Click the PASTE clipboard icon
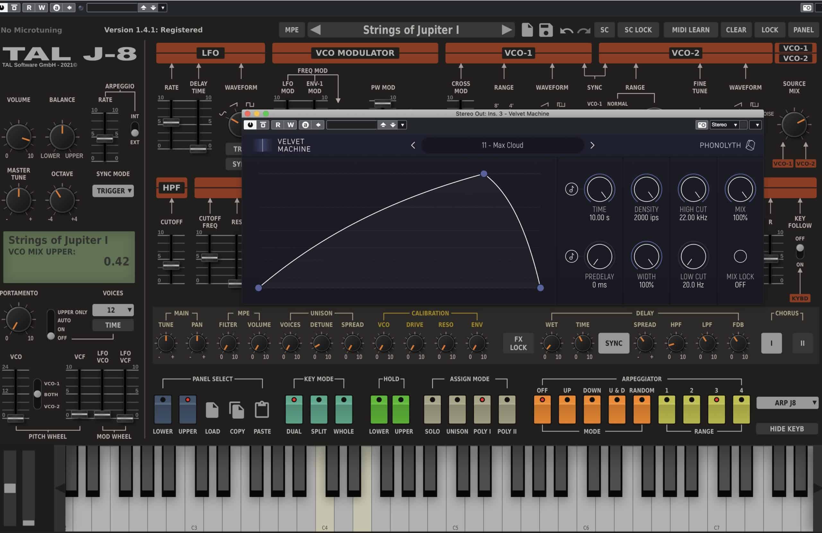The image size is (822, 533). pos(262,410)
